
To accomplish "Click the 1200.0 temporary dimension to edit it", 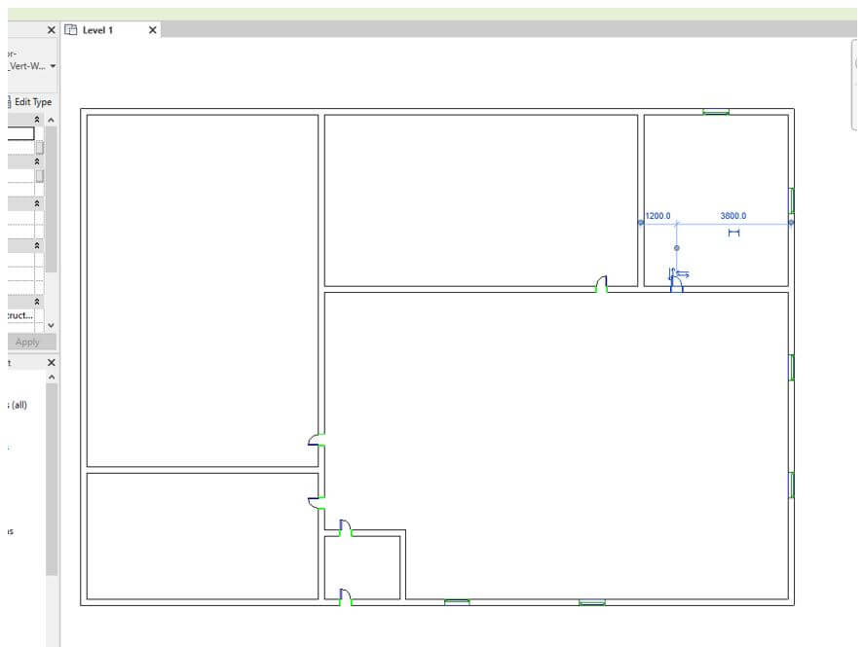I will [x=658, y=215].
